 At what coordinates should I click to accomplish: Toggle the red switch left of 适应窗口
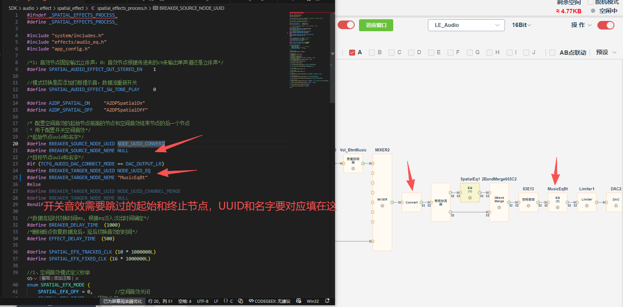point(346,25)
